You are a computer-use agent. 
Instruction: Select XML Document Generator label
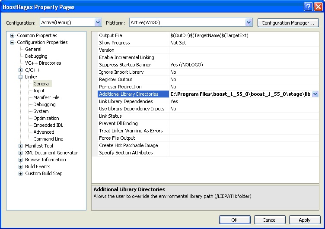[x=51, y=153]
